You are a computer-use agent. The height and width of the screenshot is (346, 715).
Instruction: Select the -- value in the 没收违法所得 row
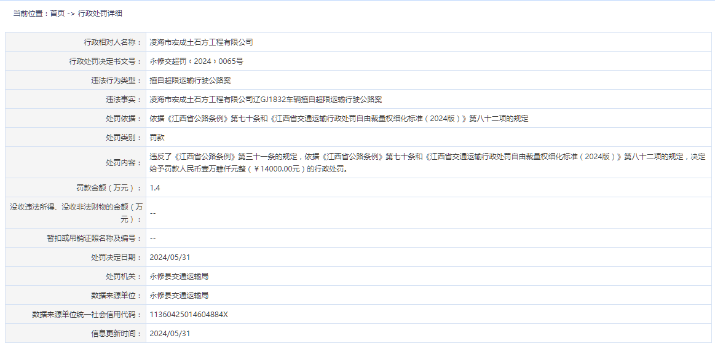point(152,213)
